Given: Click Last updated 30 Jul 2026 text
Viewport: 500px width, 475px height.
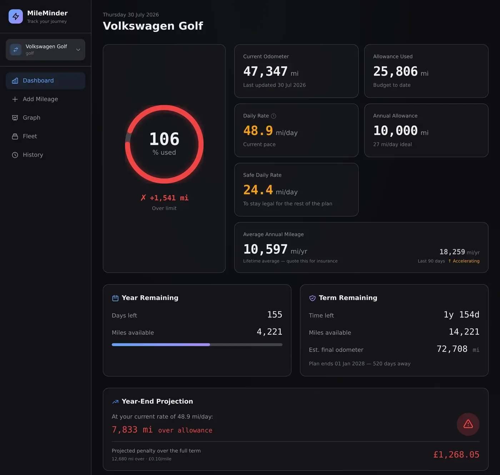Looking at the screenshot, I should [x=274, y=85].
